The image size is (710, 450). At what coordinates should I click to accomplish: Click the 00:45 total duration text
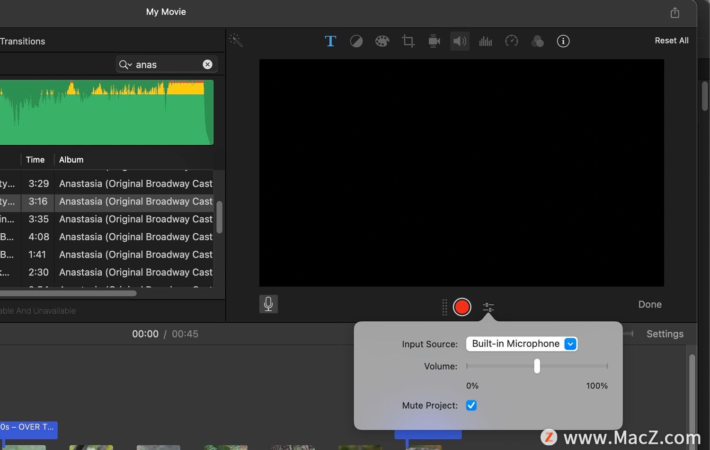click(185, 334)
